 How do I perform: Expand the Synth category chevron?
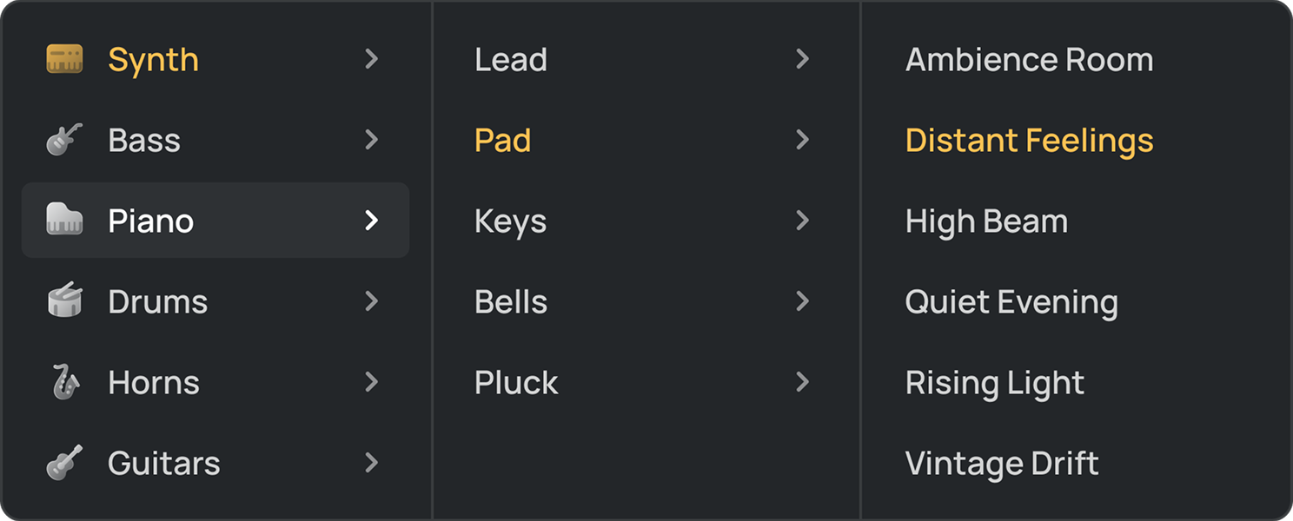[x=372, y=59]
